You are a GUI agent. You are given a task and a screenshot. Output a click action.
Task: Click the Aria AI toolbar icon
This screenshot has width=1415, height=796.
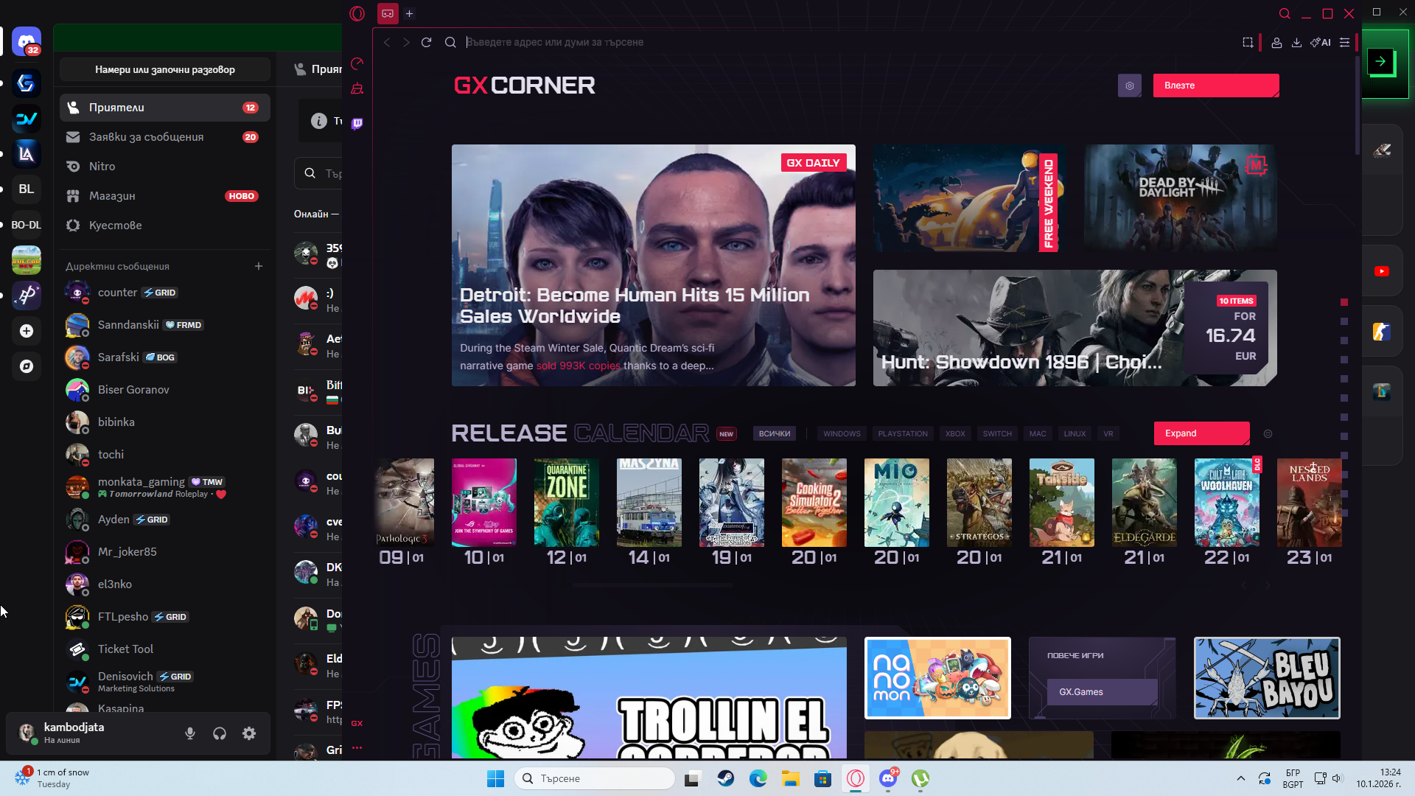coord(1321,43)
